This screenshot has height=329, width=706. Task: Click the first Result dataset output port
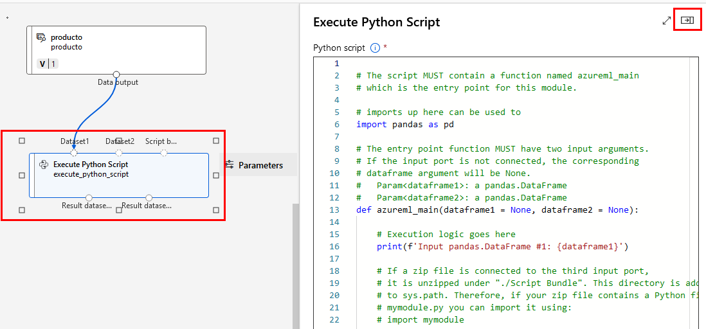point(89,197)
